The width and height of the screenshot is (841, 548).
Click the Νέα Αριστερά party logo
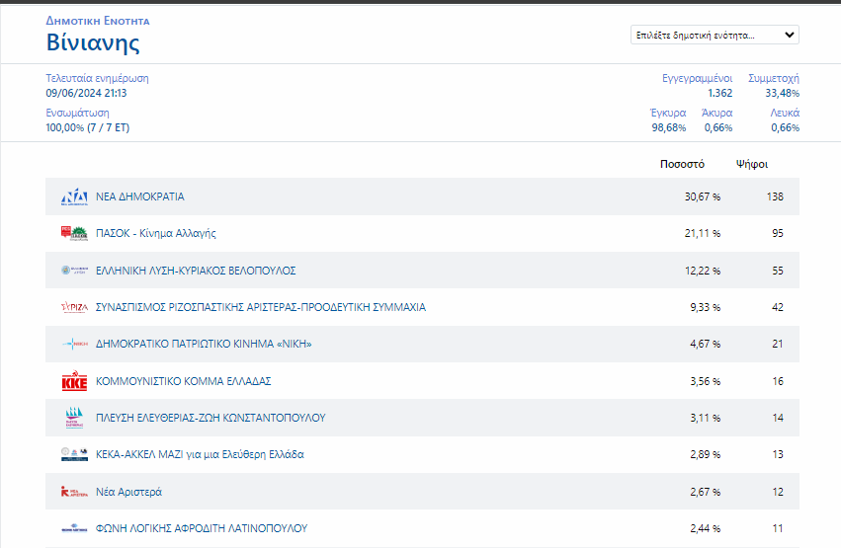pos(74,491)
